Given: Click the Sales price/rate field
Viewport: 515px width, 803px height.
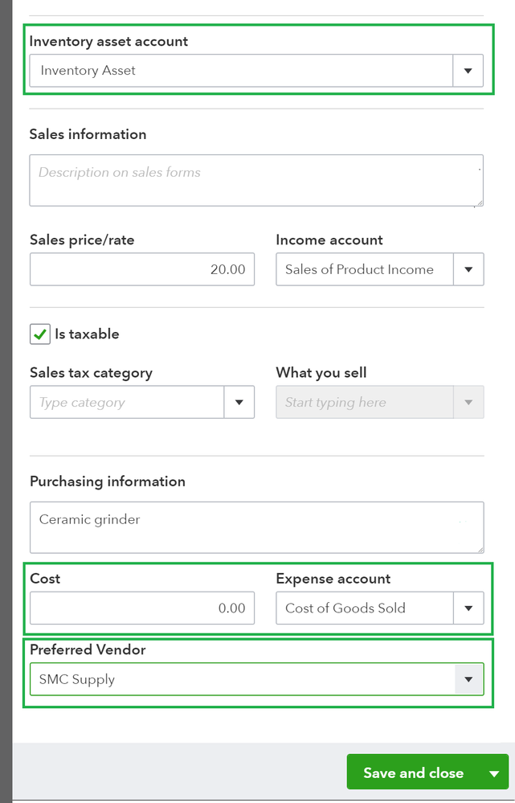Looking at the screenshot, I should (x=142, y=270).
